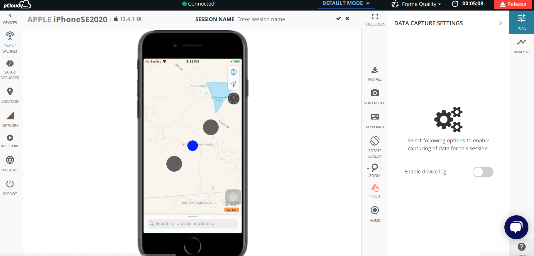534x256 pixels.
Task: Zoom in using the plus sign
Action: (x=381, y=168)
